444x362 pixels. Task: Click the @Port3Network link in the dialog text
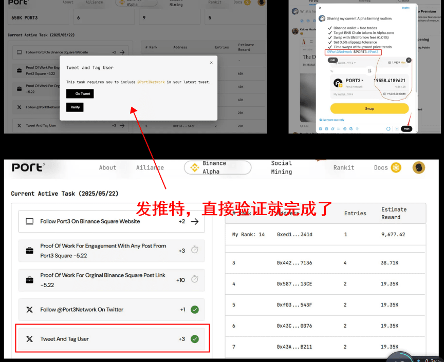pyautogui.click(x=151, y=82)
